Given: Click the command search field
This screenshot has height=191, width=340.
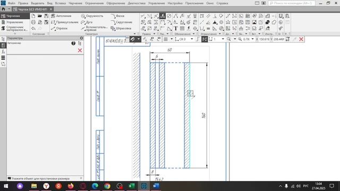Looking at the screenshot, I should tap(292, 3).
